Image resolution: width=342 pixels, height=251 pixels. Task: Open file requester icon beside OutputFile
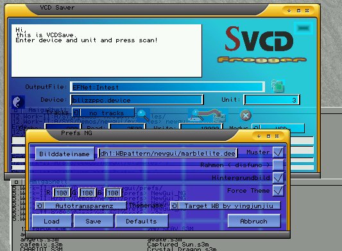pyautogui.click(x=278, y=86)
